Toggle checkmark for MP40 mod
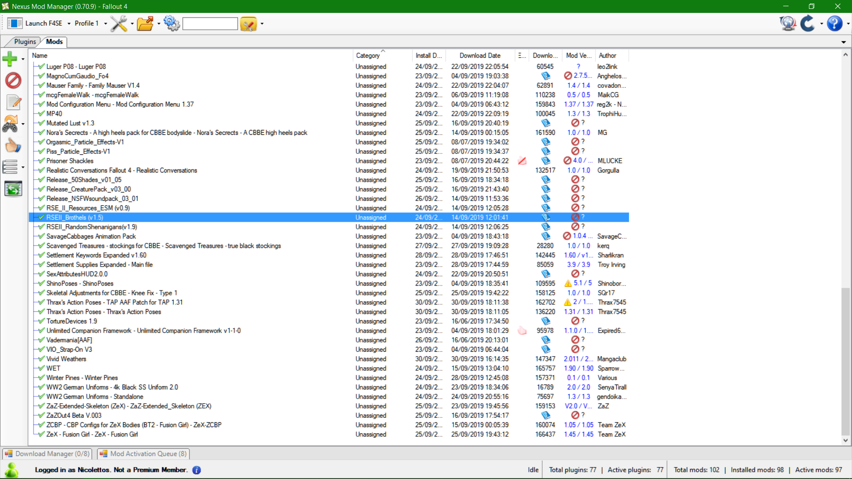Viewport: 852px width, 479px height. click(x=41, y=114)
